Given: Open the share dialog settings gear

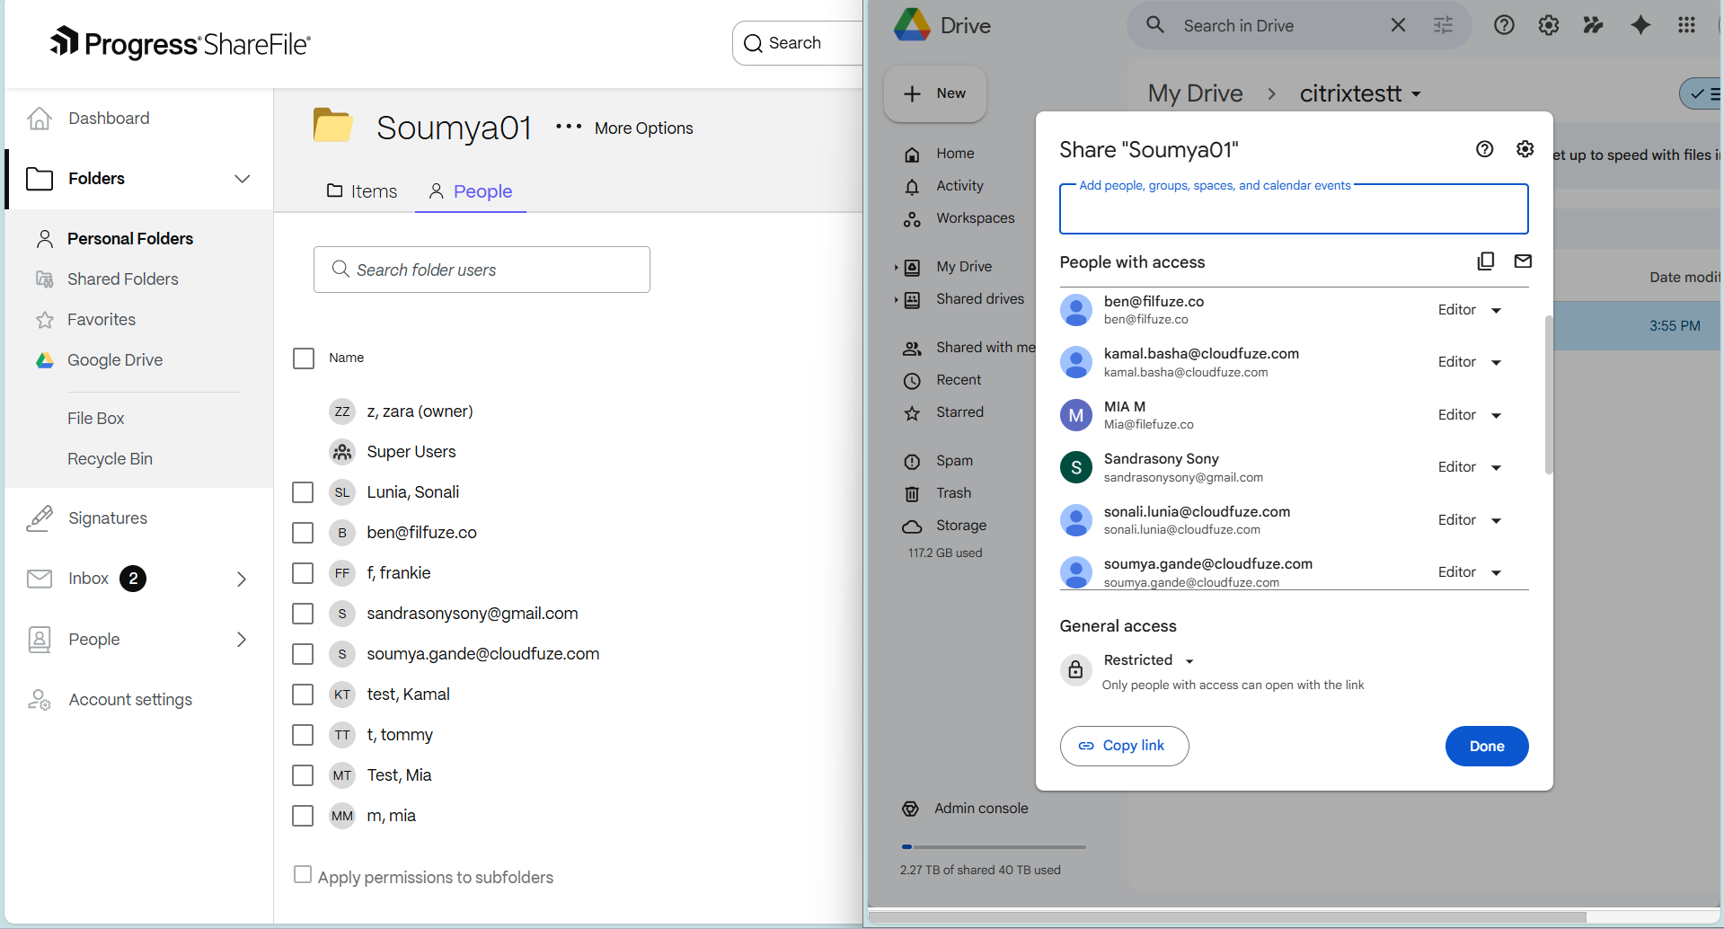Looking at the screenshot, I should [1525, 149].
